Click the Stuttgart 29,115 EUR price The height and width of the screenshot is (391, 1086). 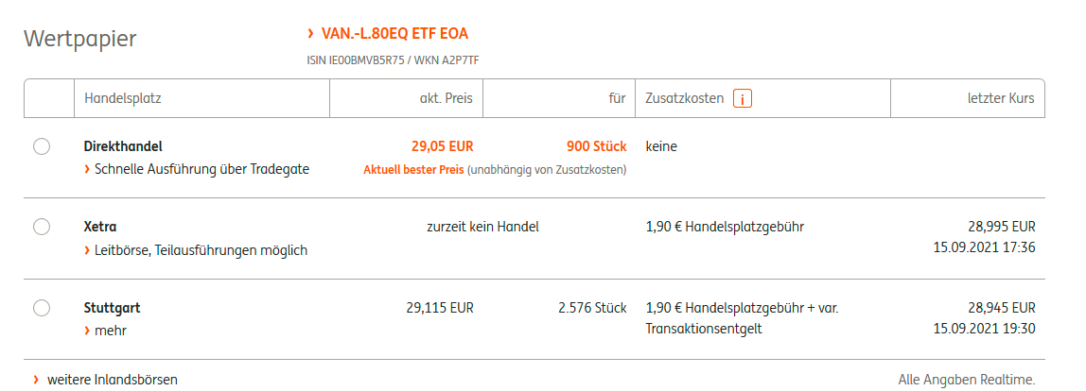click(439, 308)
